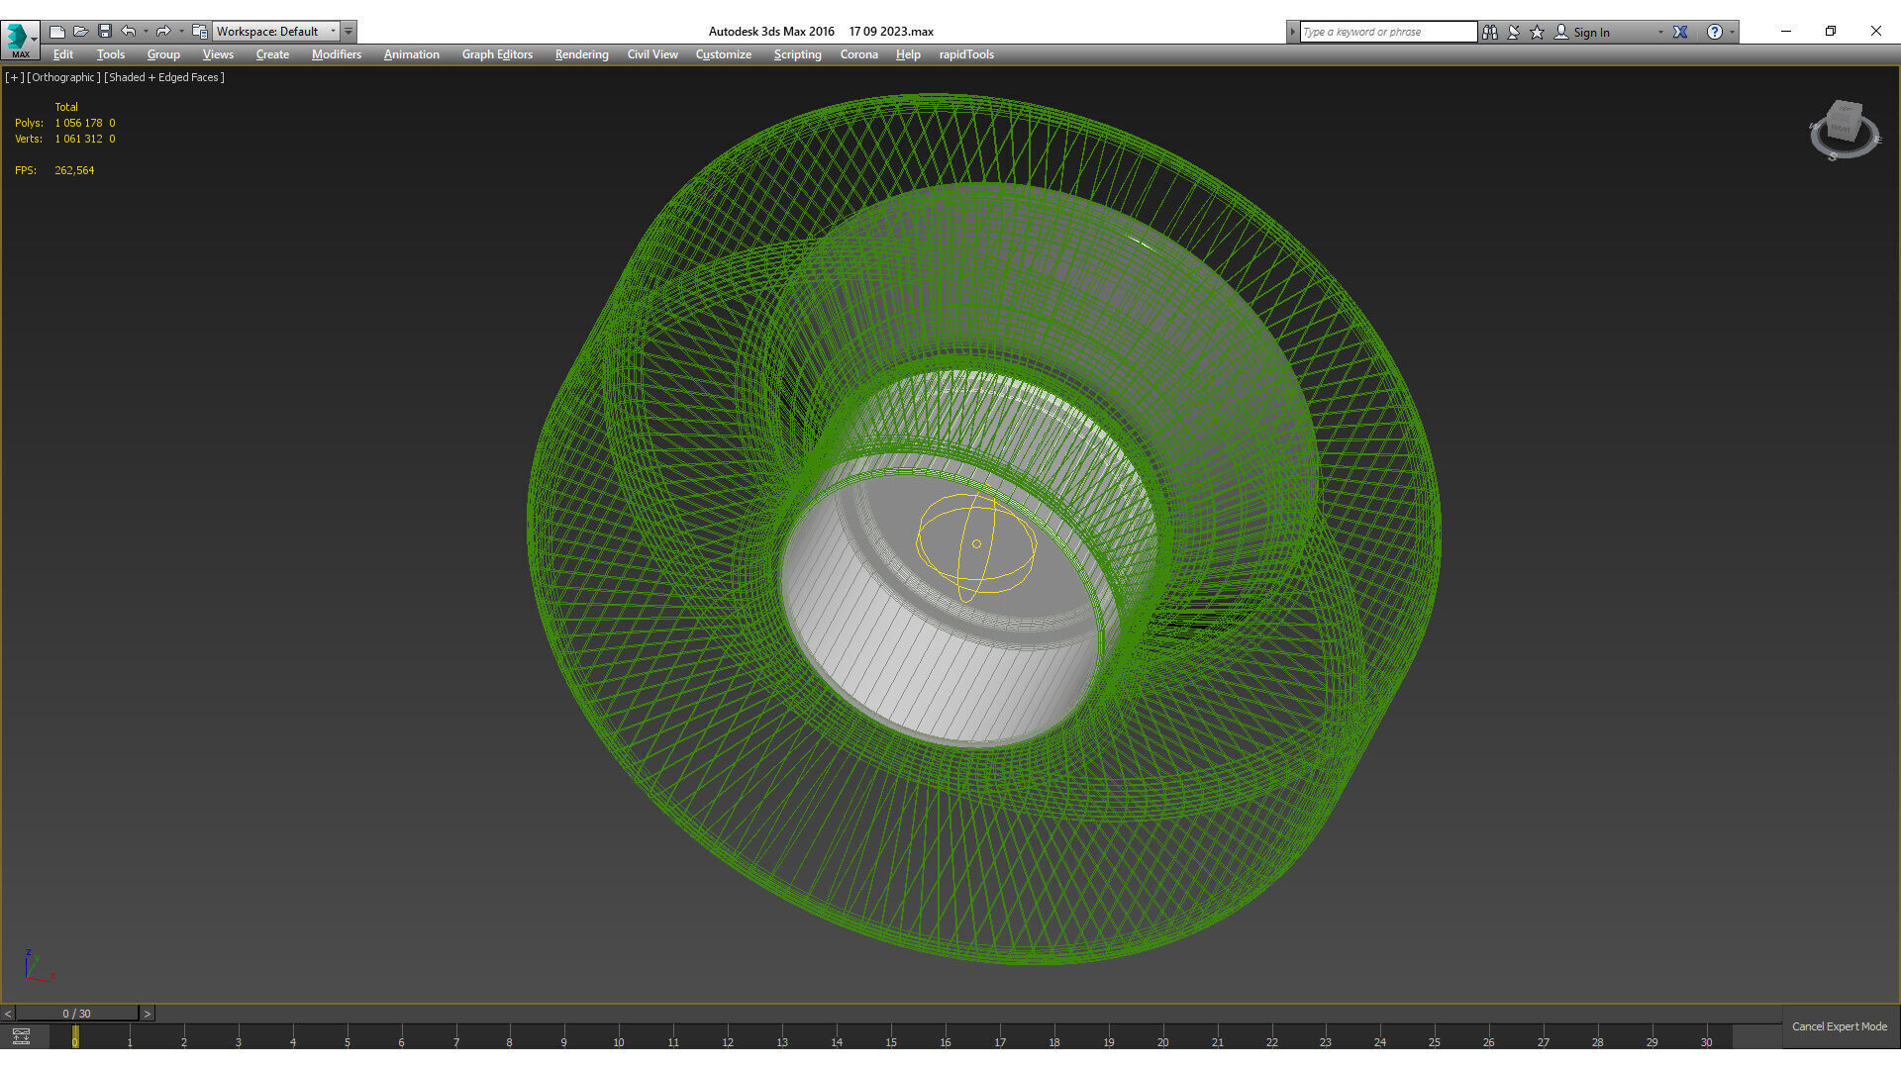Click the Favorites star icon
This screenshot has height=1069, width=1901.
coord(1538,32)
